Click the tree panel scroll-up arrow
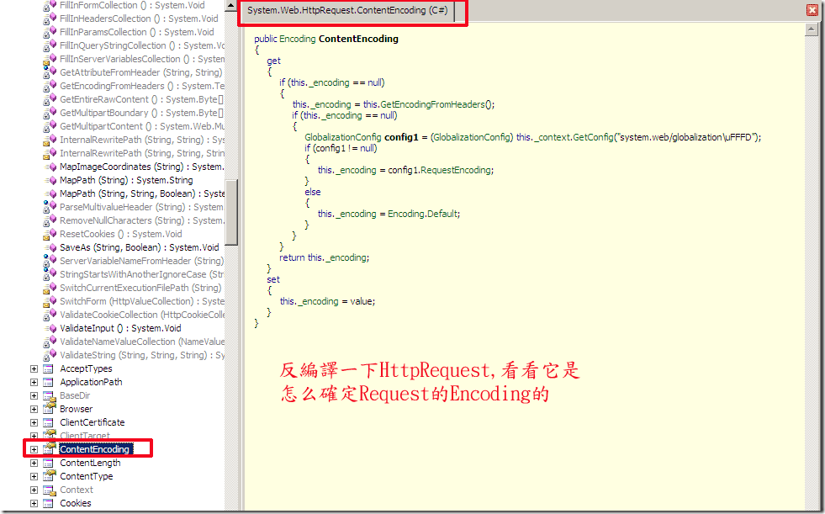The image size is (825, 514). (231, 5)
